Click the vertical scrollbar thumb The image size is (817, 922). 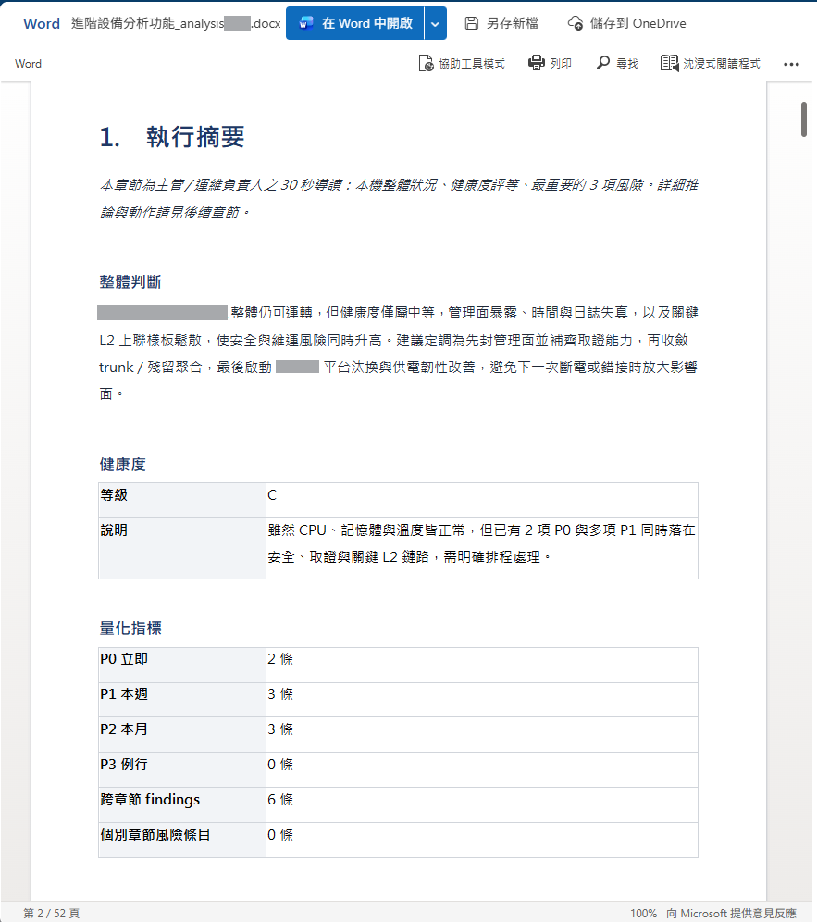click(x=803, y=119)
